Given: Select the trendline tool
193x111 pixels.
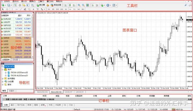Looking at the screenshot, I should (21, 9).
